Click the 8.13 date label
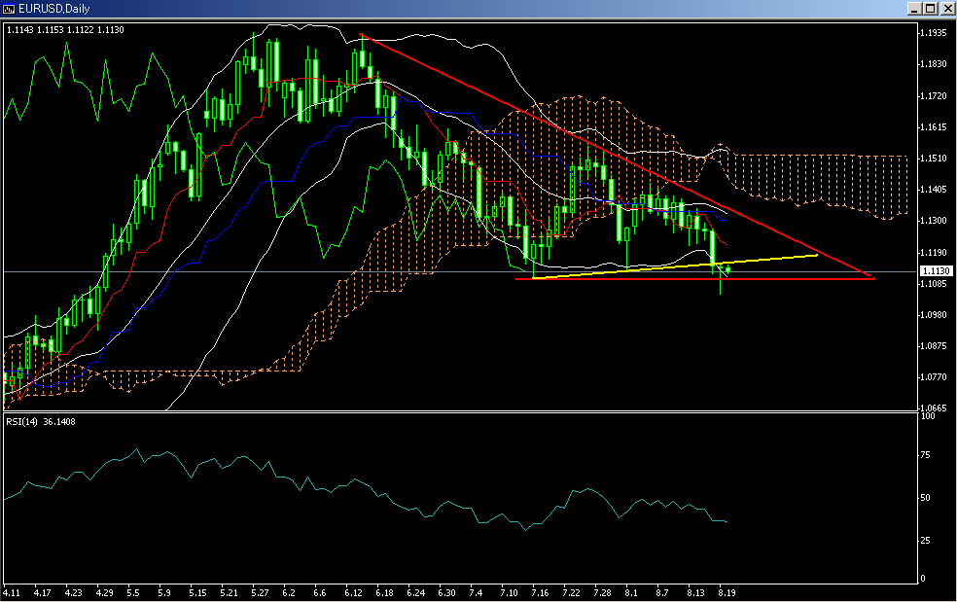Viewport: 957px width, 602px height. click(x=695, y=593)
